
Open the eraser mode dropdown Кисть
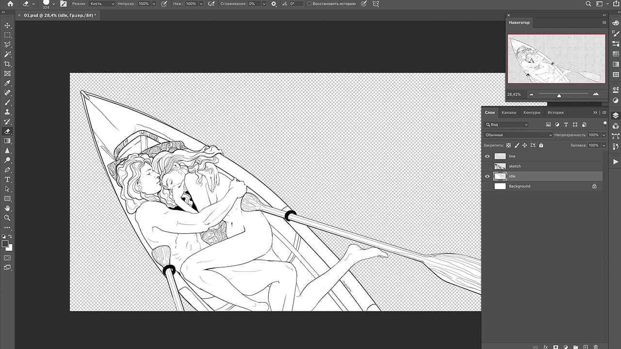102,3
